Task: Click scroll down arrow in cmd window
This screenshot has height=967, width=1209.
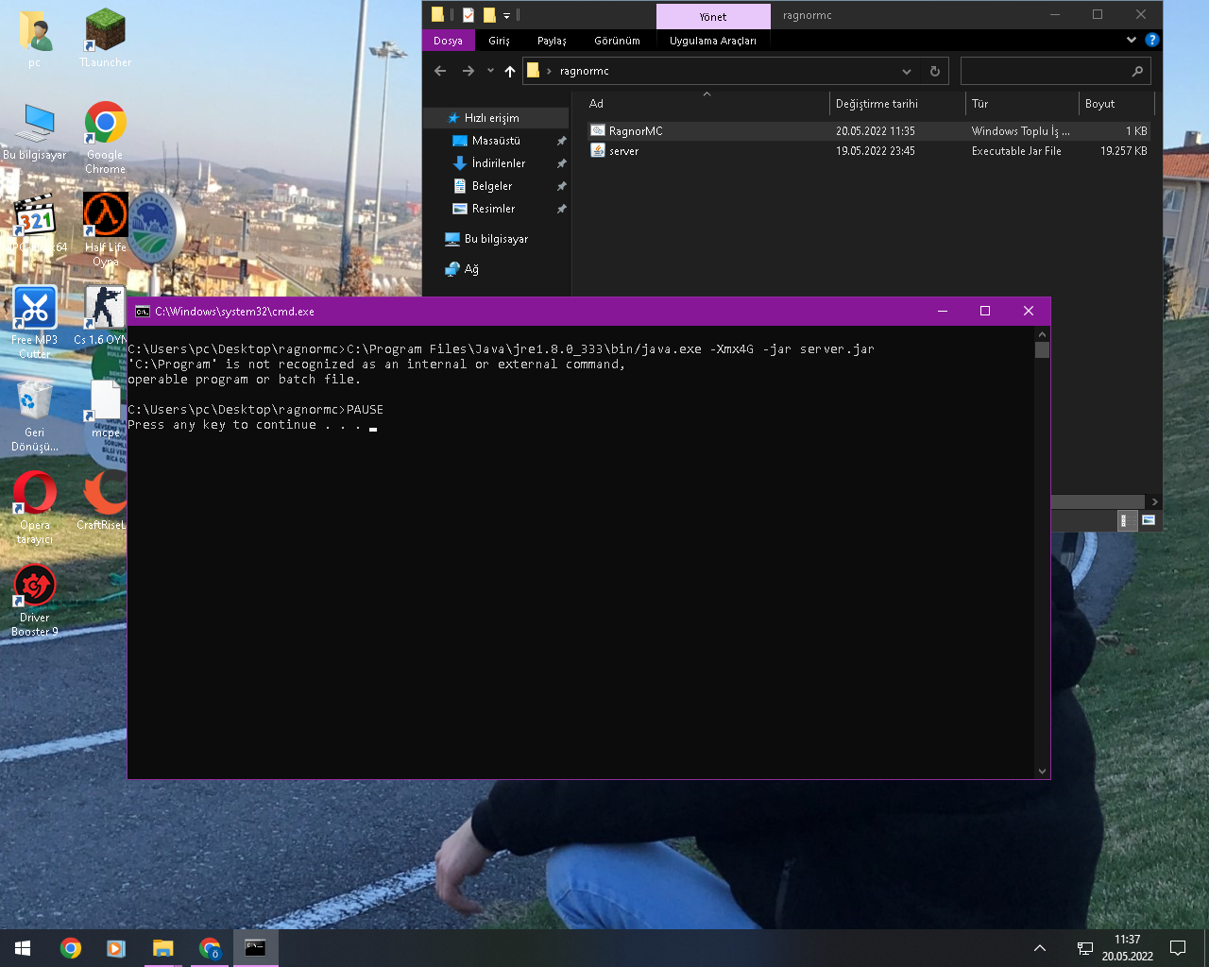Action: [1042, 771]
